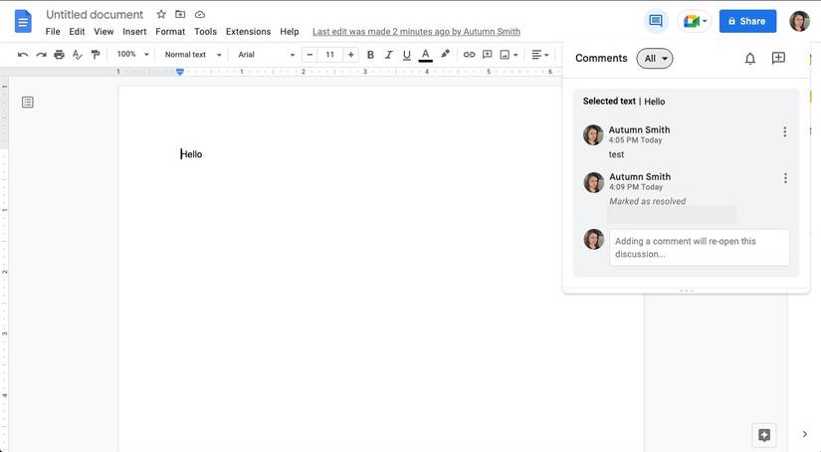Increase font size with plus button
The image size is (821, 452).
point(351,55)
